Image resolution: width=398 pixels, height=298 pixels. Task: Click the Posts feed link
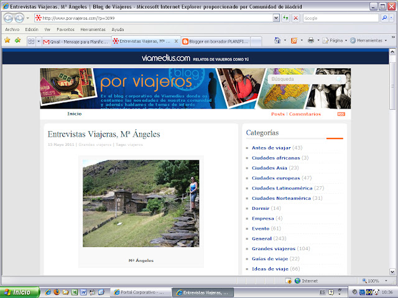[x=278, y=114]
